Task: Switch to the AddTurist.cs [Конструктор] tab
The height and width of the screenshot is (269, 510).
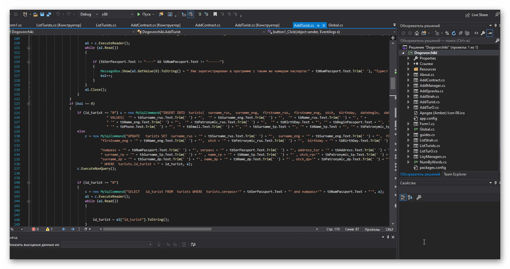Action: (257, 25)
